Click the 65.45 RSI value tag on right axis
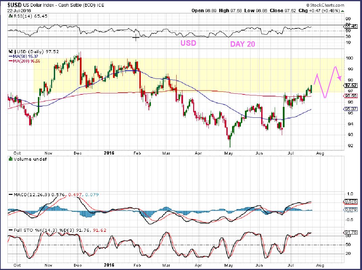The image size is (362, 270). point(351,26)
